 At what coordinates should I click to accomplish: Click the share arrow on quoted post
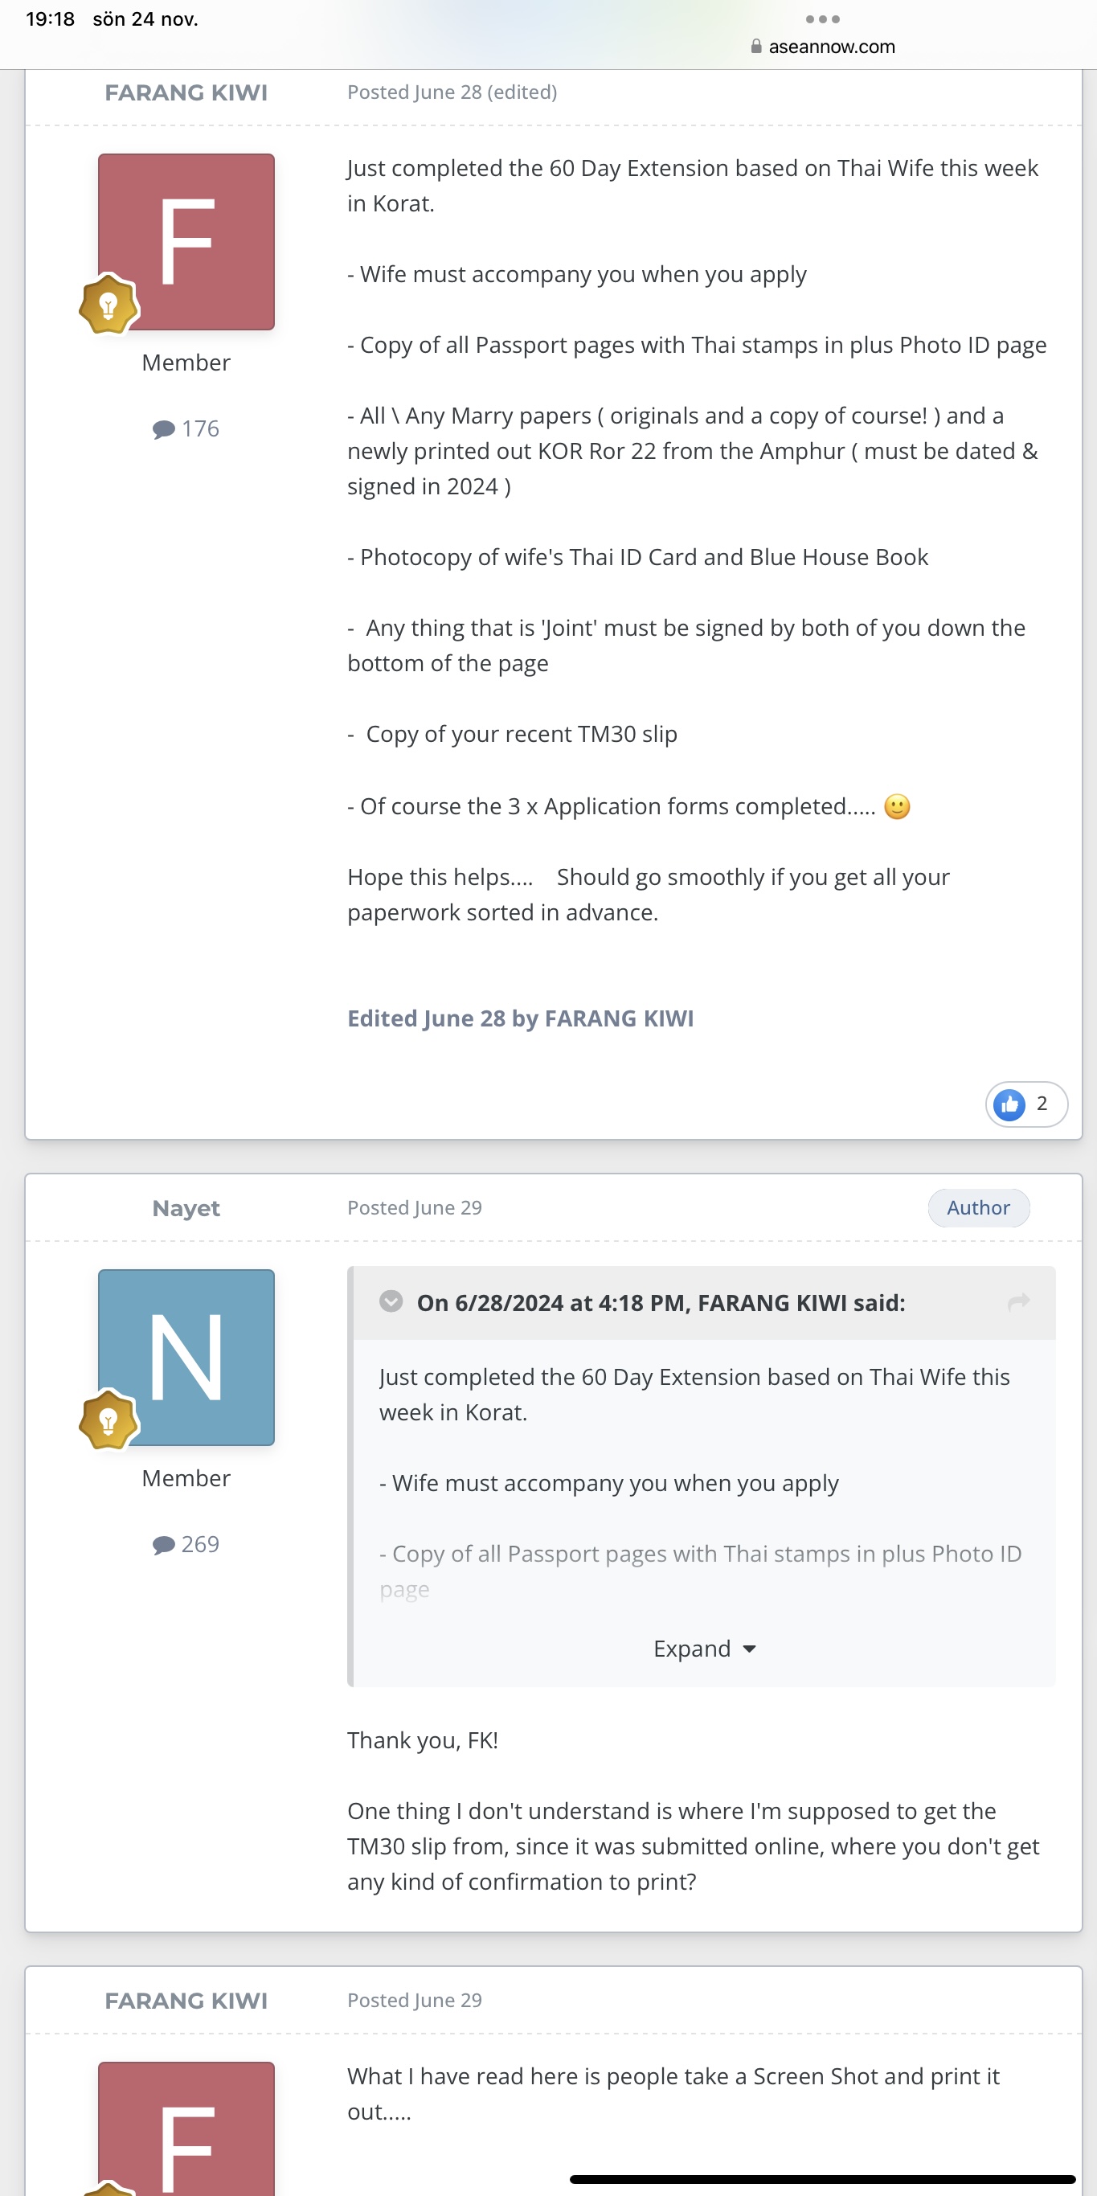[1018, 1301]
